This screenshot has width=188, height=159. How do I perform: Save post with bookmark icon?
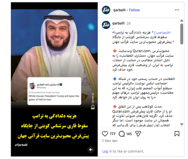(x=177, y=134)
